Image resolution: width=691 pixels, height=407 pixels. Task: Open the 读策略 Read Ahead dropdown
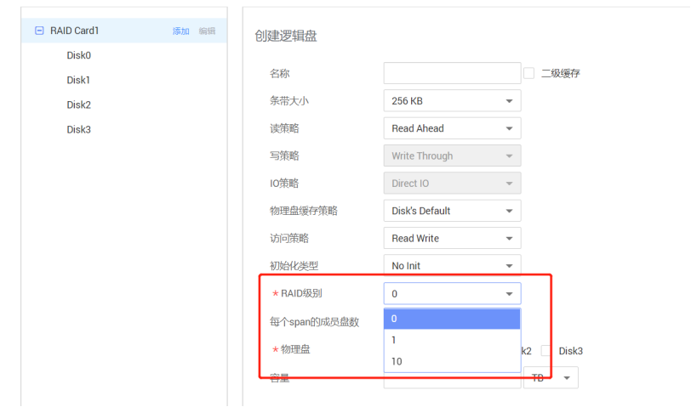pos(451,128)
